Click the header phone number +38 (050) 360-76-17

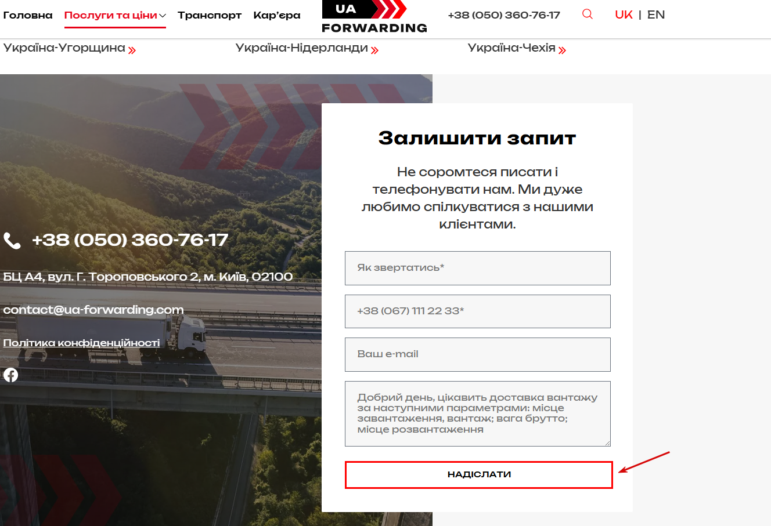click(504, 15)
